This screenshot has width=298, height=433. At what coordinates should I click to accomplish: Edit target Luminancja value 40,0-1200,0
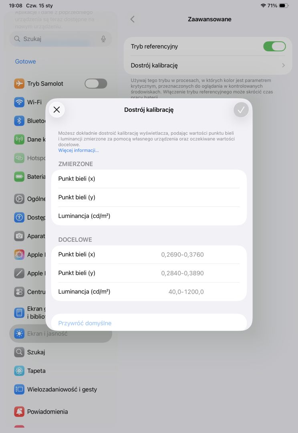pyautogui.click(x=186, y=291)
